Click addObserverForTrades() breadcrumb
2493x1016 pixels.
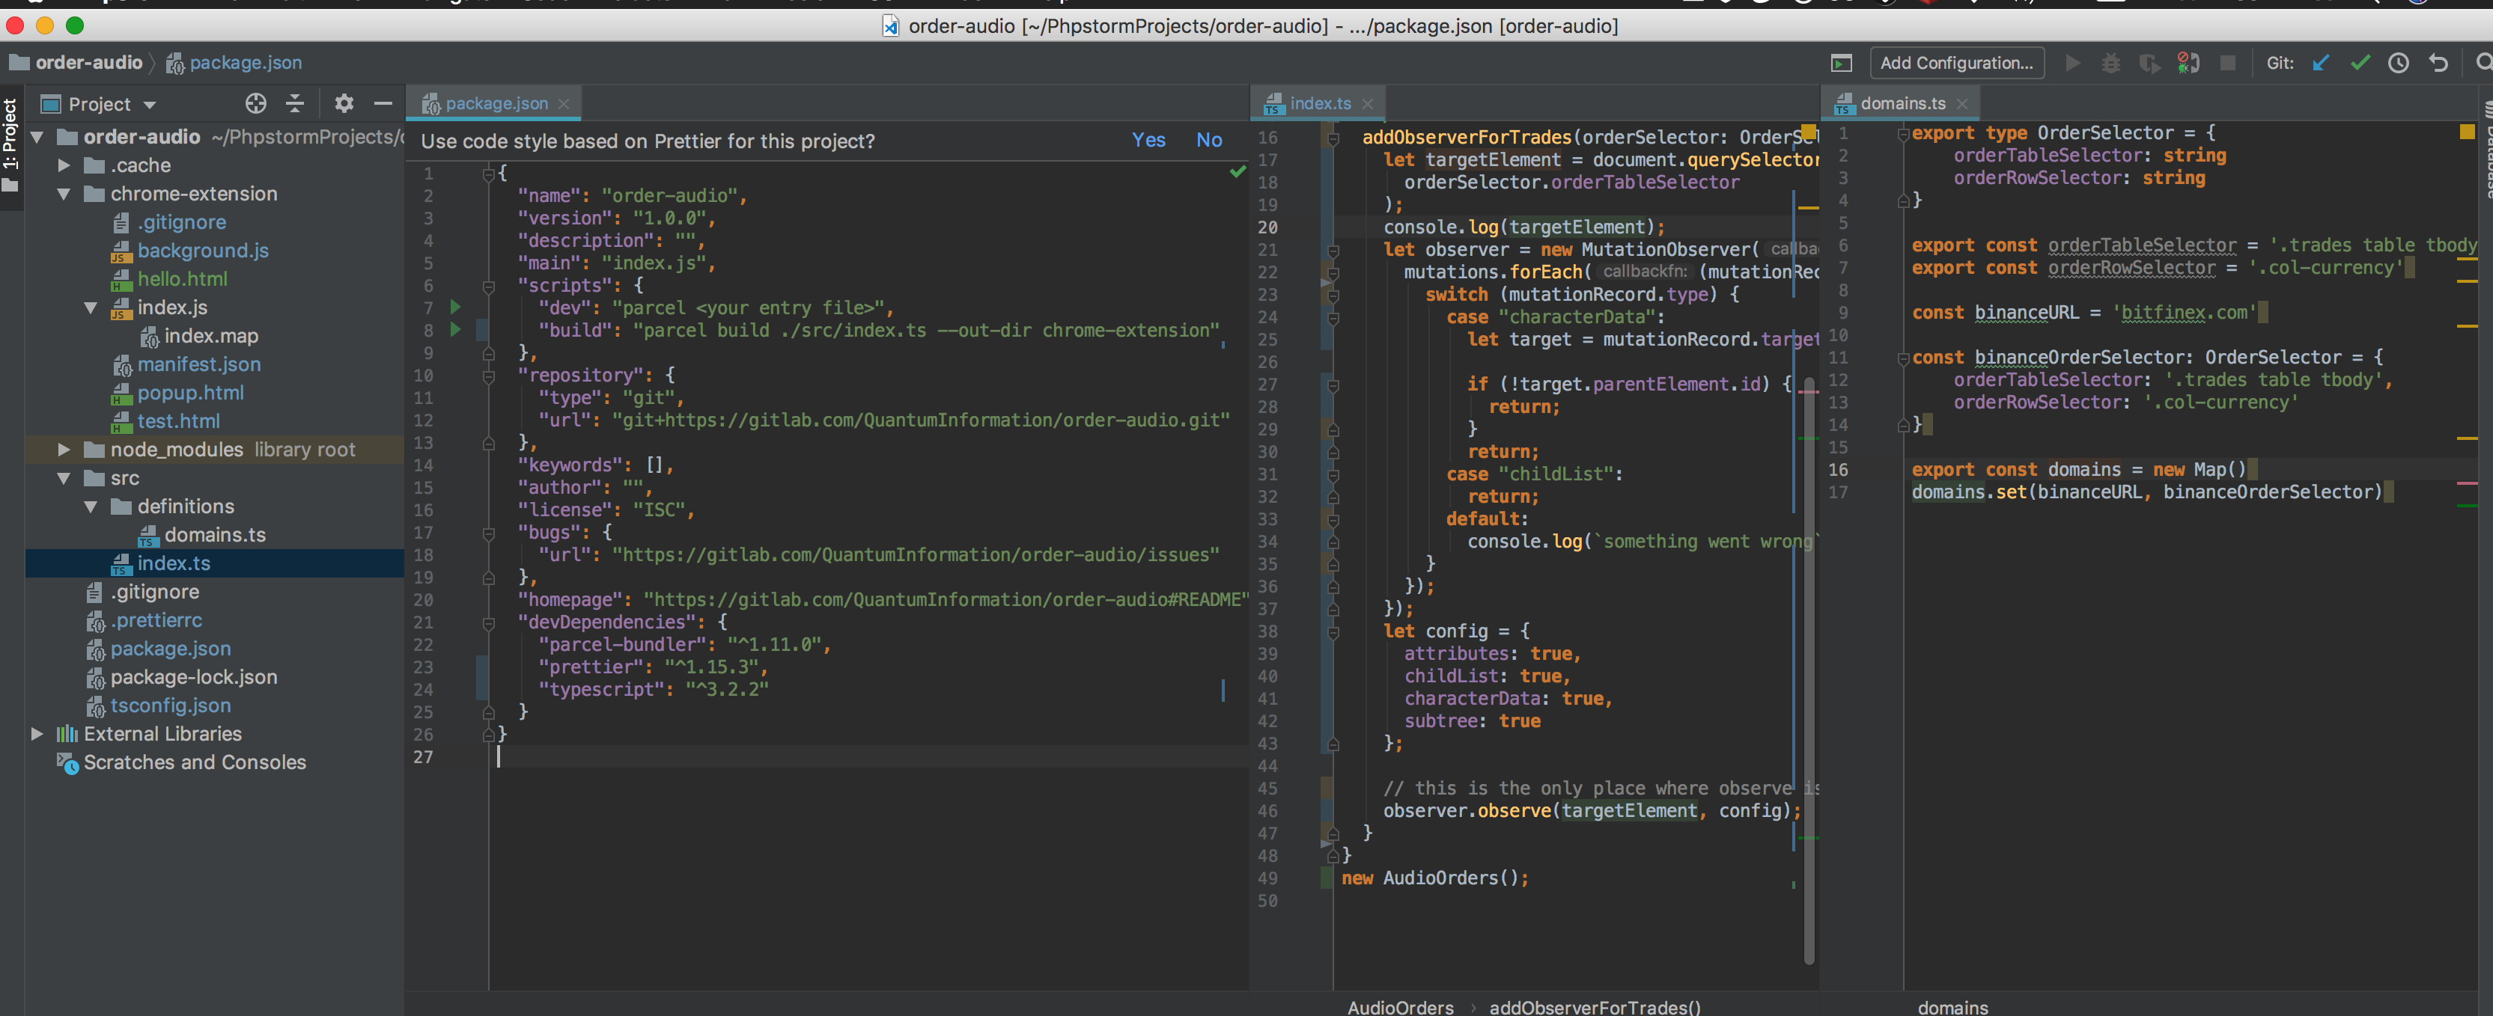click(1594, 1006)
